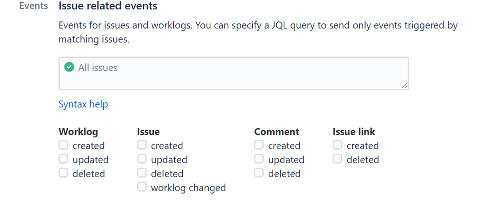The height and width of the screenshot is (215, 499).
Task: Check the Issue updated box
Action: pyautogui.click(x=142, y=159)
